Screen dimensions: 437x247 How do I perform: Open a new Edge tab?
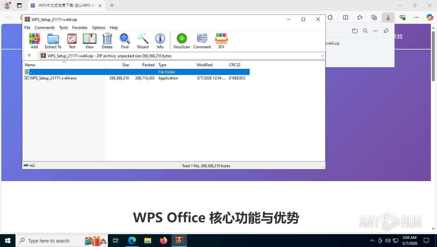(112, 5)
